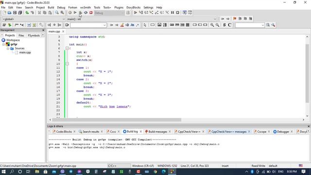Click the Zoom out magnifier icon
Image resolution: width=311 pixels, height=175 pixels.
217,25
